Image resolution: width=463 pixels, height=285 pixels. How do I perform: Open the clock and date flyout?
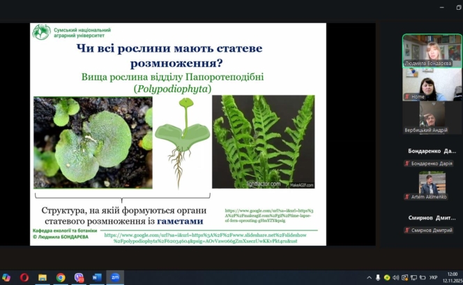451,277
